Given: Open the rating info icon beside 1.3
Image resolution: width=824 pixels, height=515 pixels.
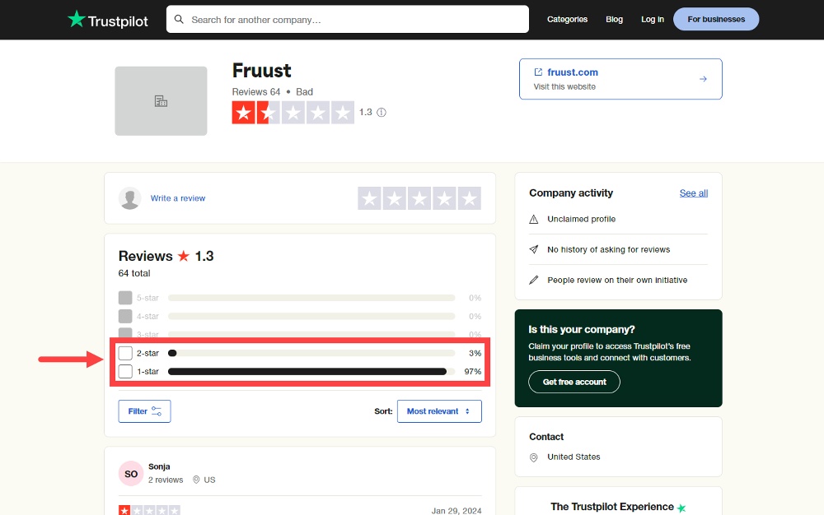Looking at the screenshot, I should coord(382,112).
